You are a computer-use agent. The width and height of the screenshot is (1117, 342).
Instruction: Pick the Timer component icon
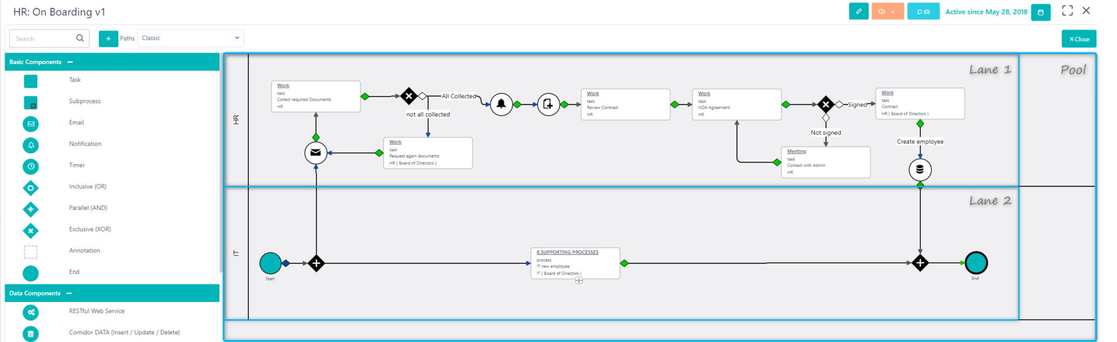31,166
